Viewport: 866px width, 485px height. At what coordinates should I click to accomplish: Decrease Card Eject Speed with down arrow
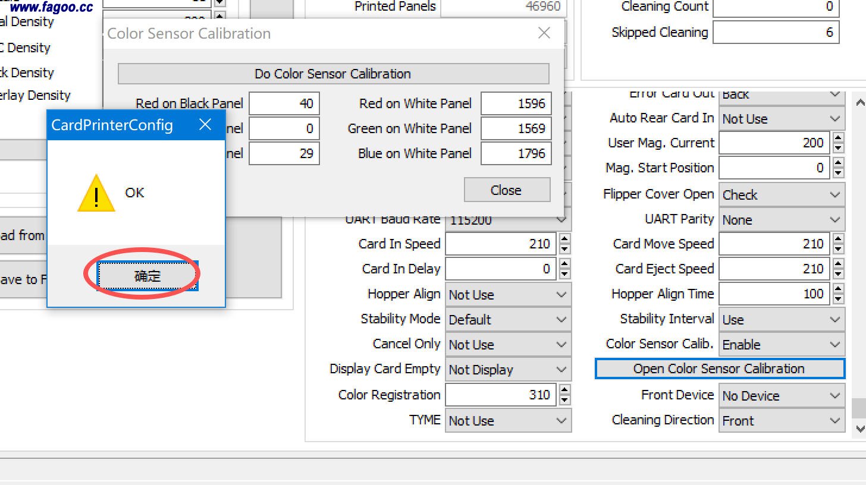[x=838, y=274]
